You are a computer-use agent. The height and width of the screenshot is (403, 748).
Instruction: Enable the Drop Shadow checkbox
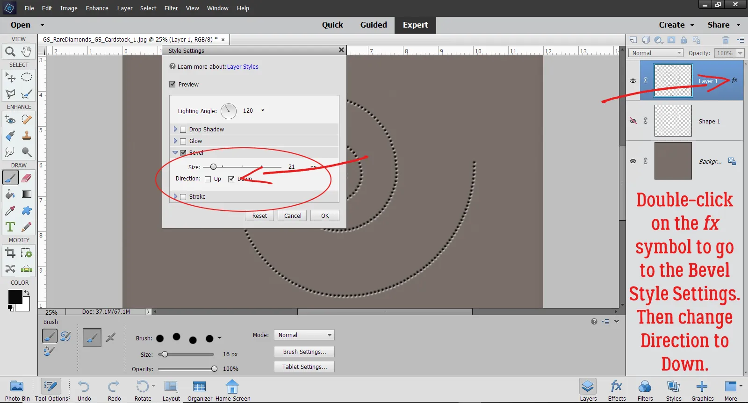183,130
